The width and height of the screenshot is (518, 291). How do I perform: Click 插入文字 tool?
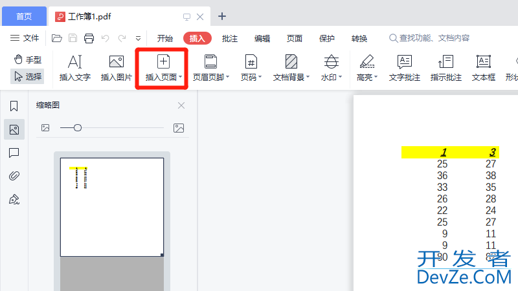click(75, 69)
